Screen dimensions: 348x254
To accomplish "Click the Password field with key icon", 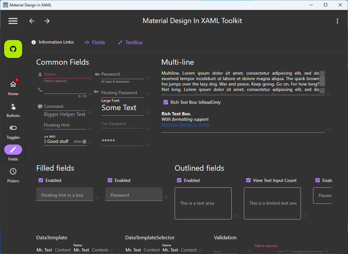I will pos(122,75).
